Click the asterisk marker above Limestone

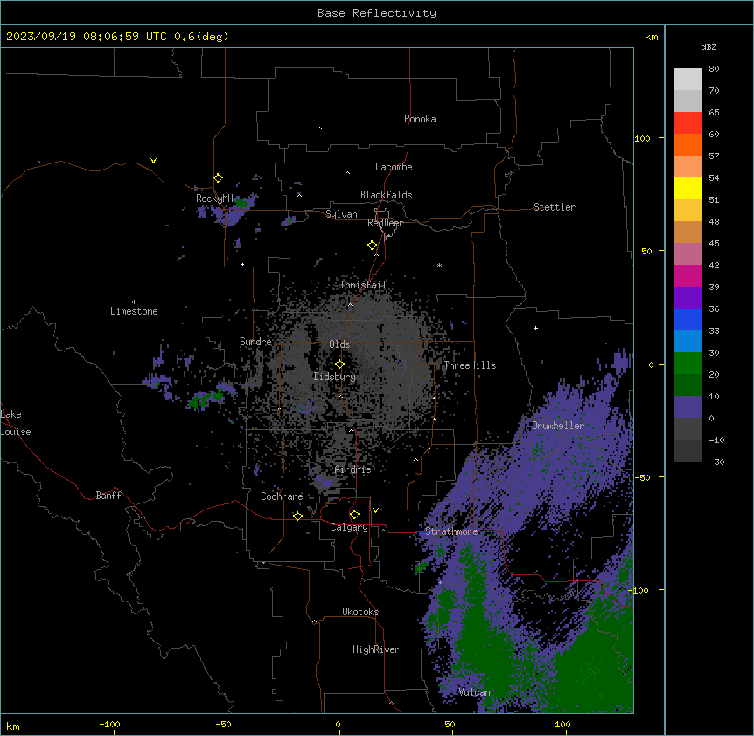[134, 302]
